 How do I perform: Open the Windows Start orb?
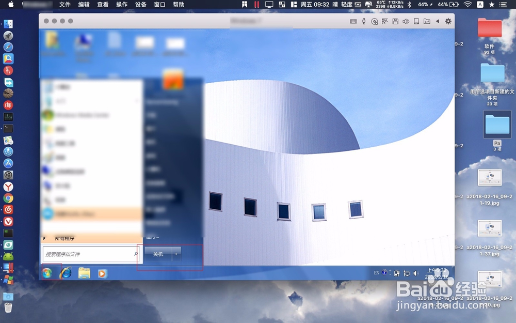47,273
